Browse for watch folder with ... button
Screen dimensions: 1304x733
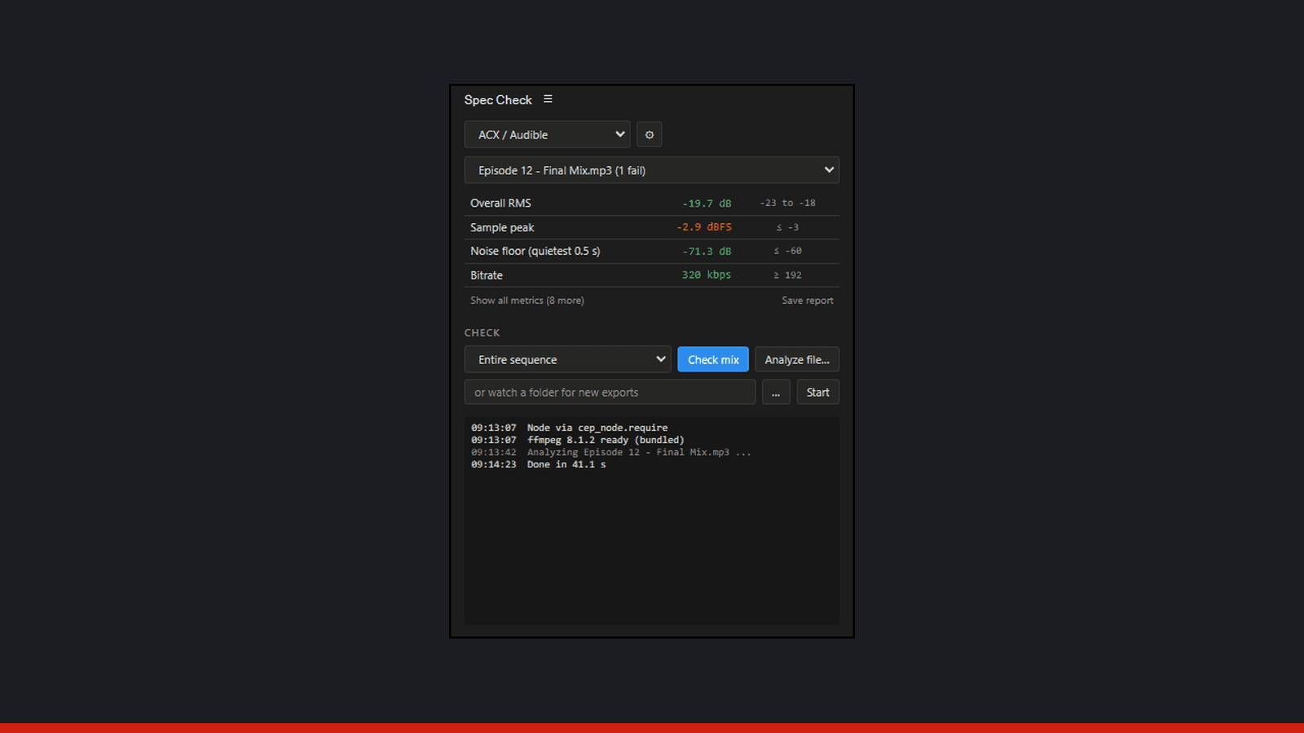pyautogui.click(x=776, y=392)
